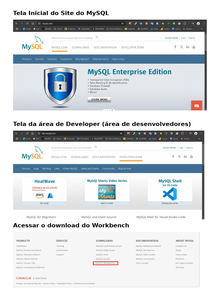
Task: Open the Teams bookmark in the mysql.com browser
Action: click(58, 29)
